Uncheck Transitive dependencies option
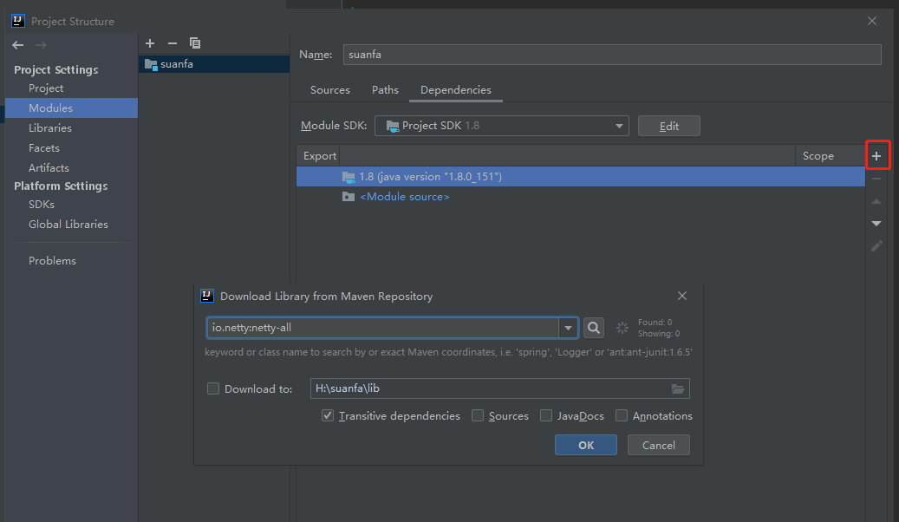The image size is (899, 522). 328,415
